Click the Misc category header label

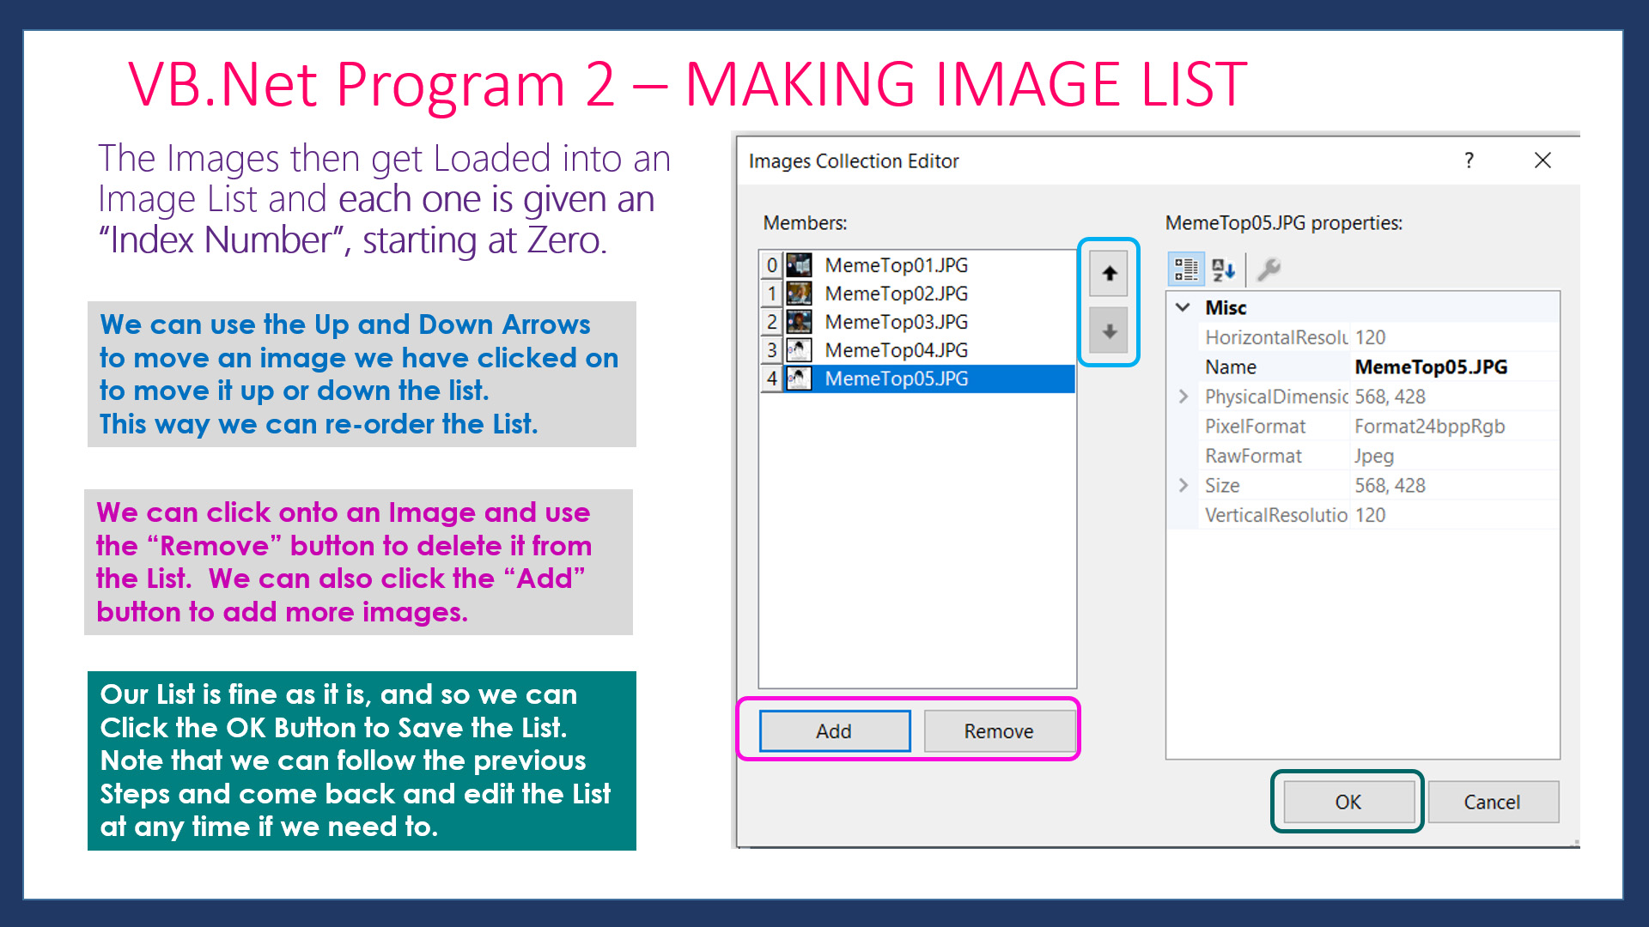[x=1226, y=307]
